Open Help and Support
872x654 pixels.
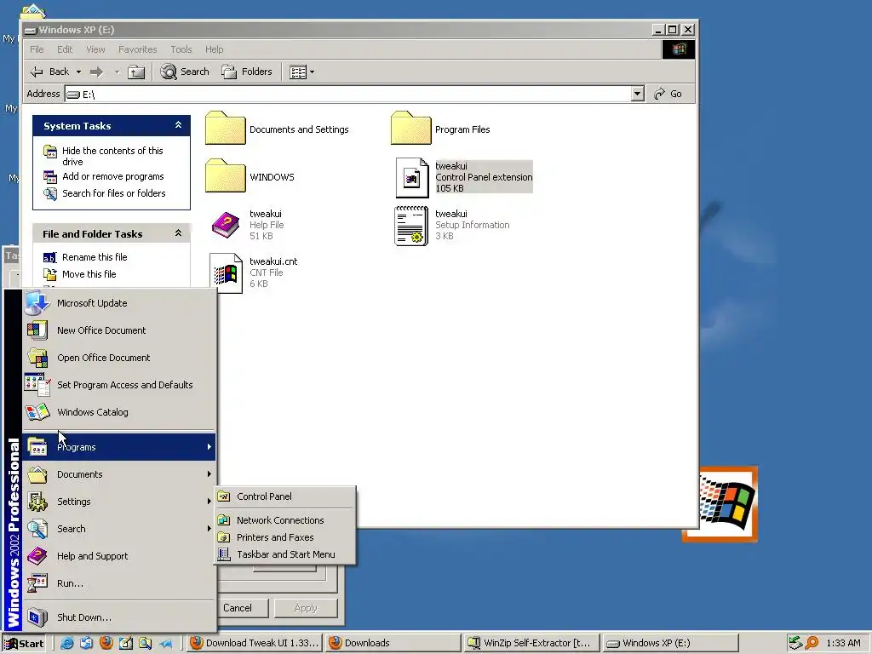(x=119, y=556)
